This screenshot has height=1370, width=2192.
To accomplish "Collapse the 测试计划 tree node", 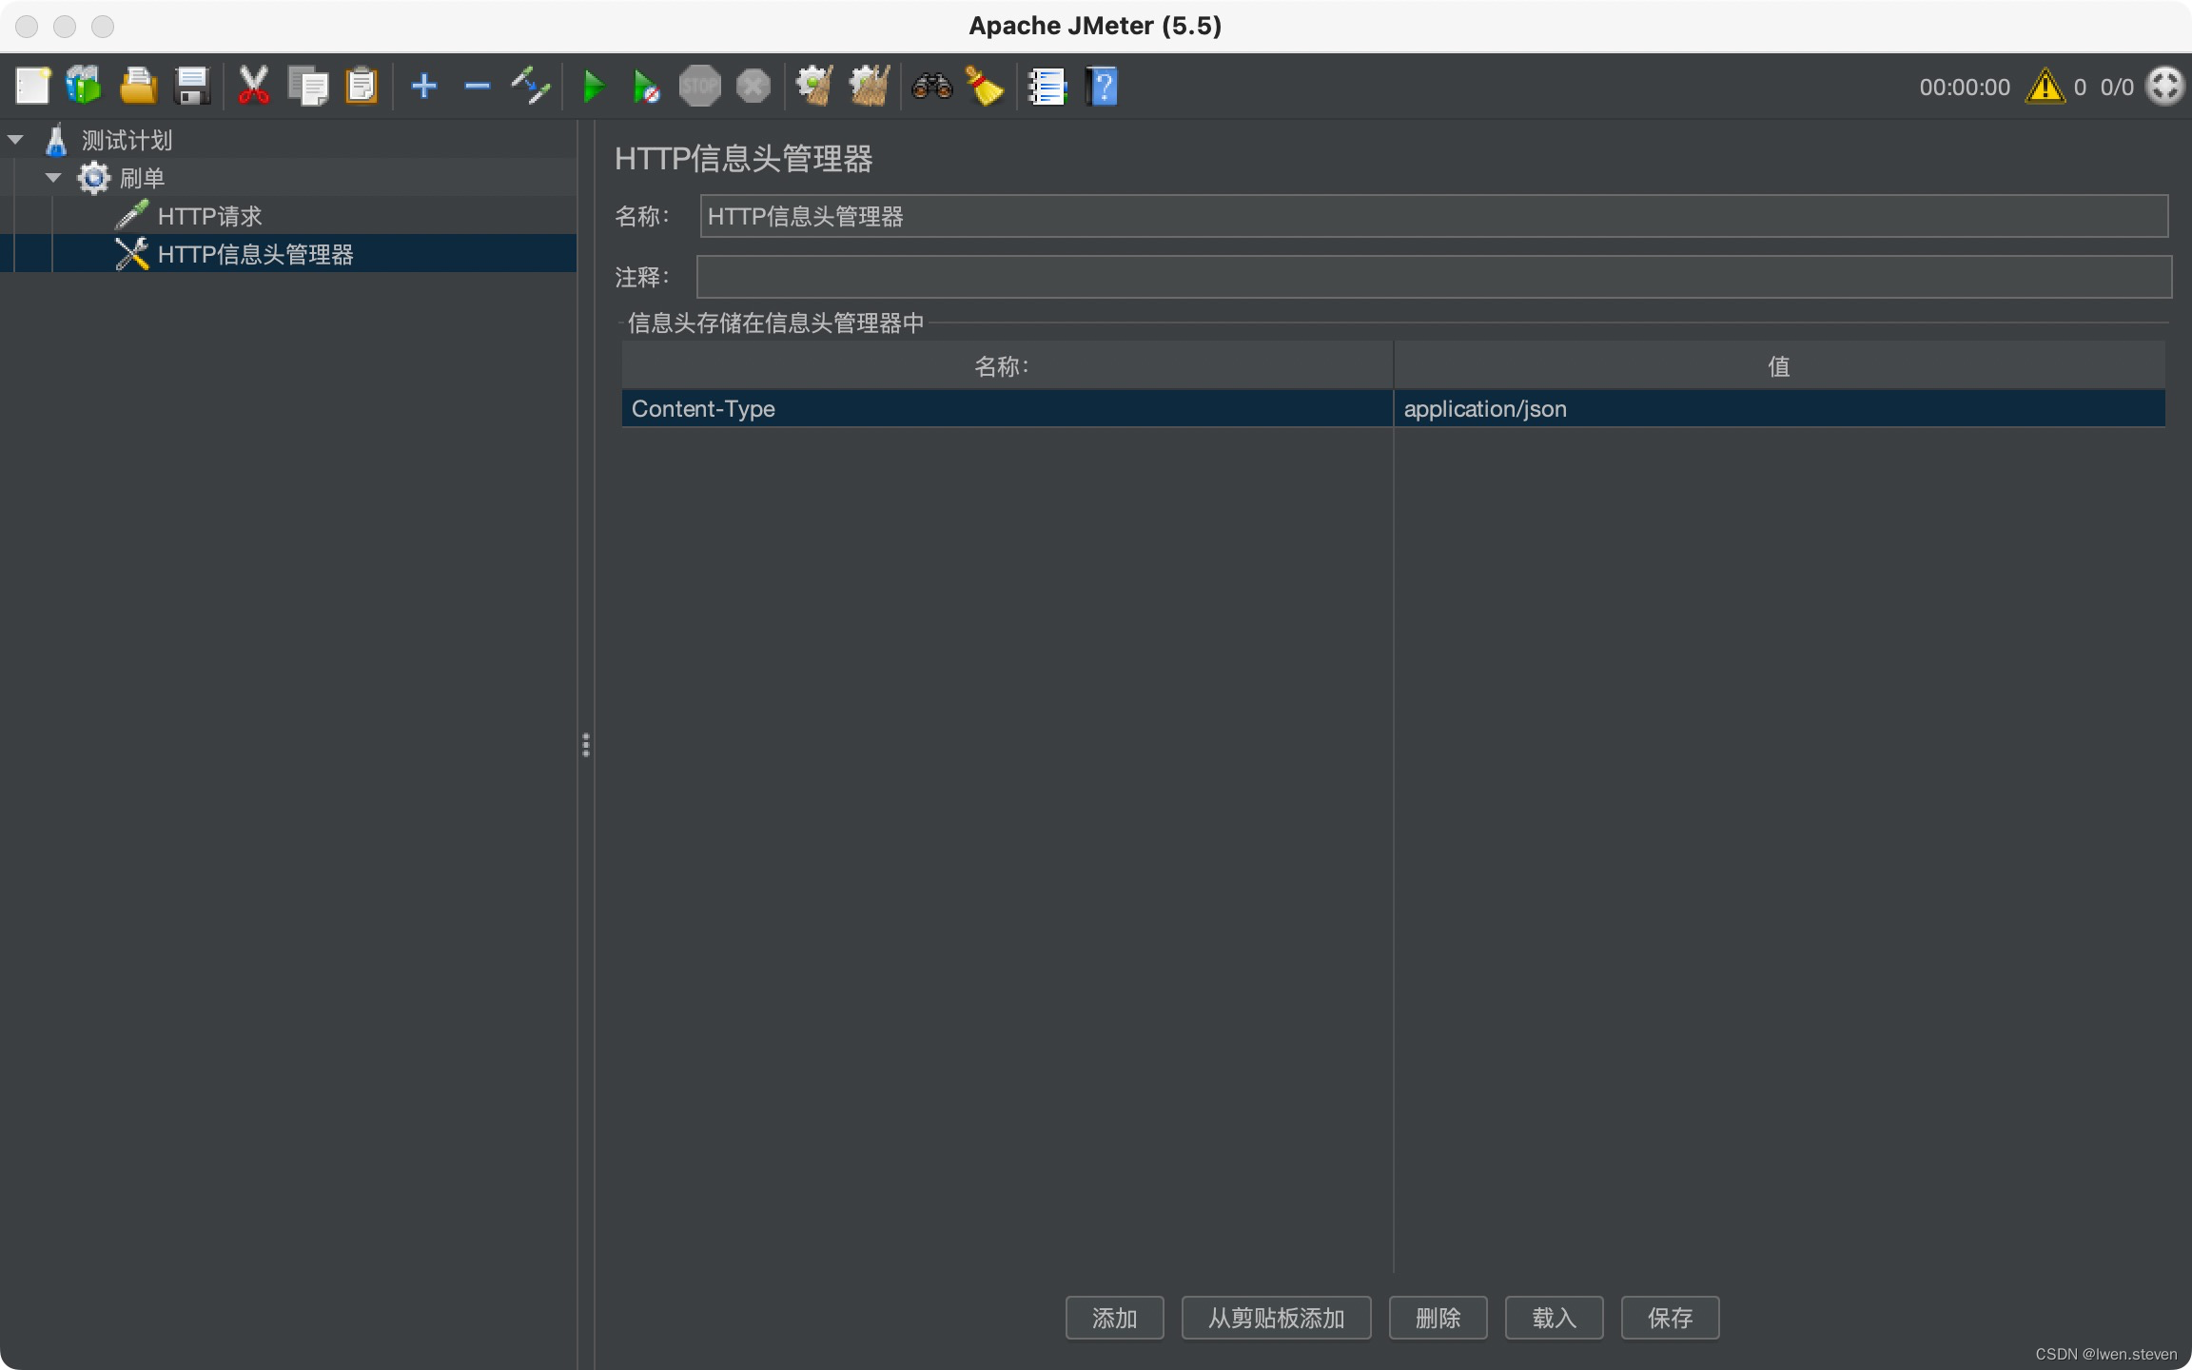I will [x=15, y=140].
